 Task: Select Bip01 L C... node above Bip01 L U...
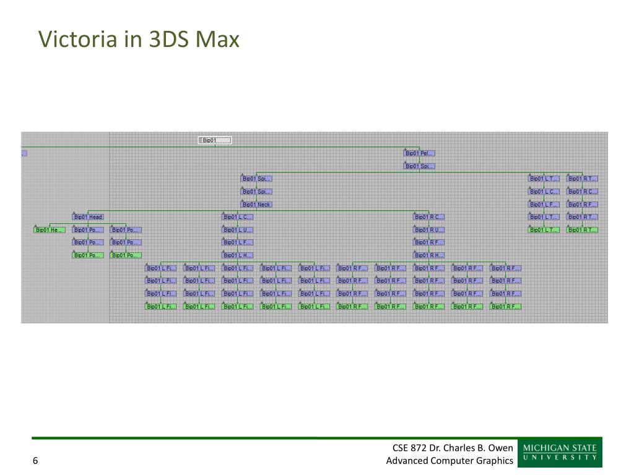(x=237, y=217)
